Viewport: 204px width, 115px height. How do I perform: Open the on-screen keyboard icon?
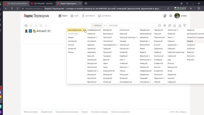pyautogui.click(x=41, y=26)
